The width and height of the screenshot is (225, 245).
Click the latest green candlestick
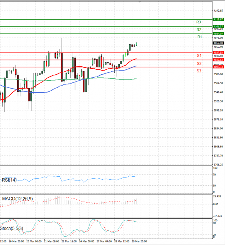[x=136, y=44]
